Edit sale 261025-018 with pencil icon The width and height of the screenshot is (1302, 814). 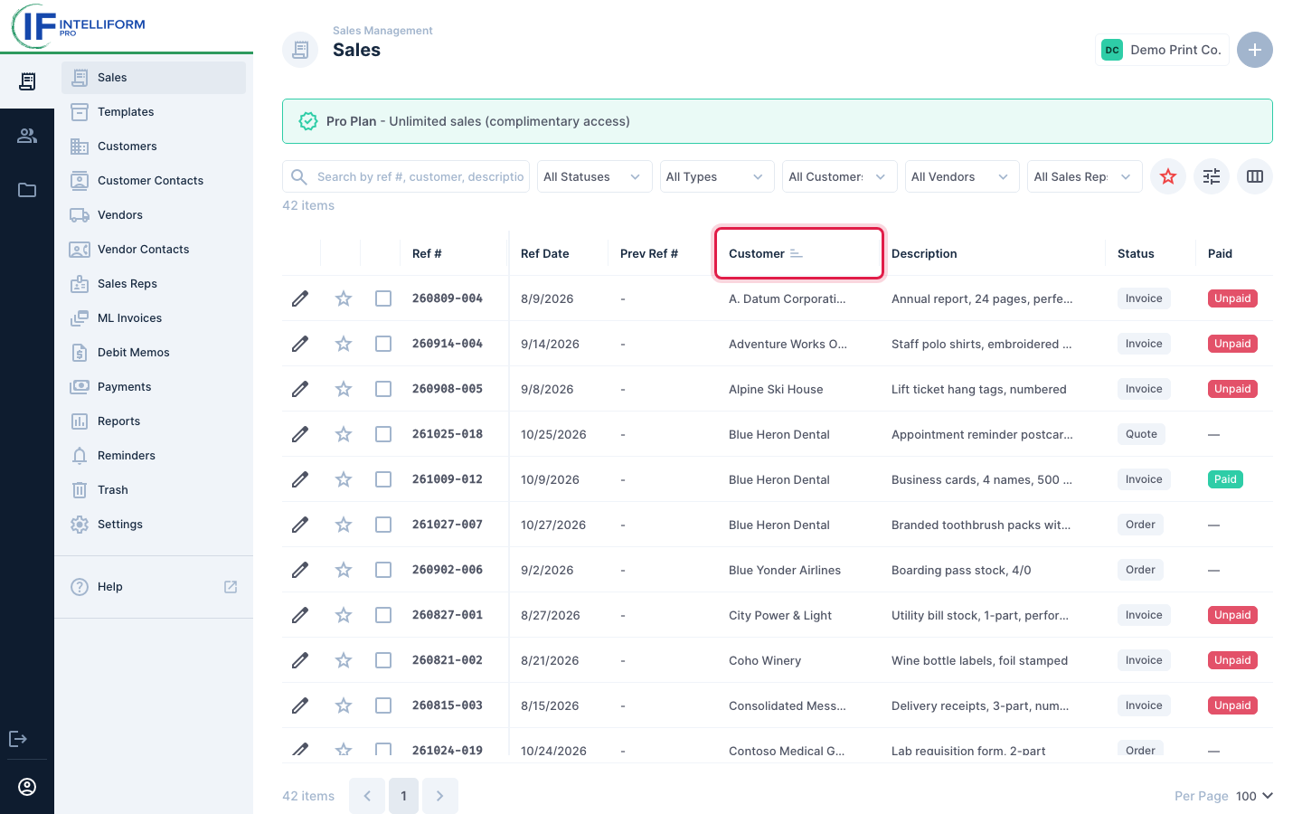(300, 434)
